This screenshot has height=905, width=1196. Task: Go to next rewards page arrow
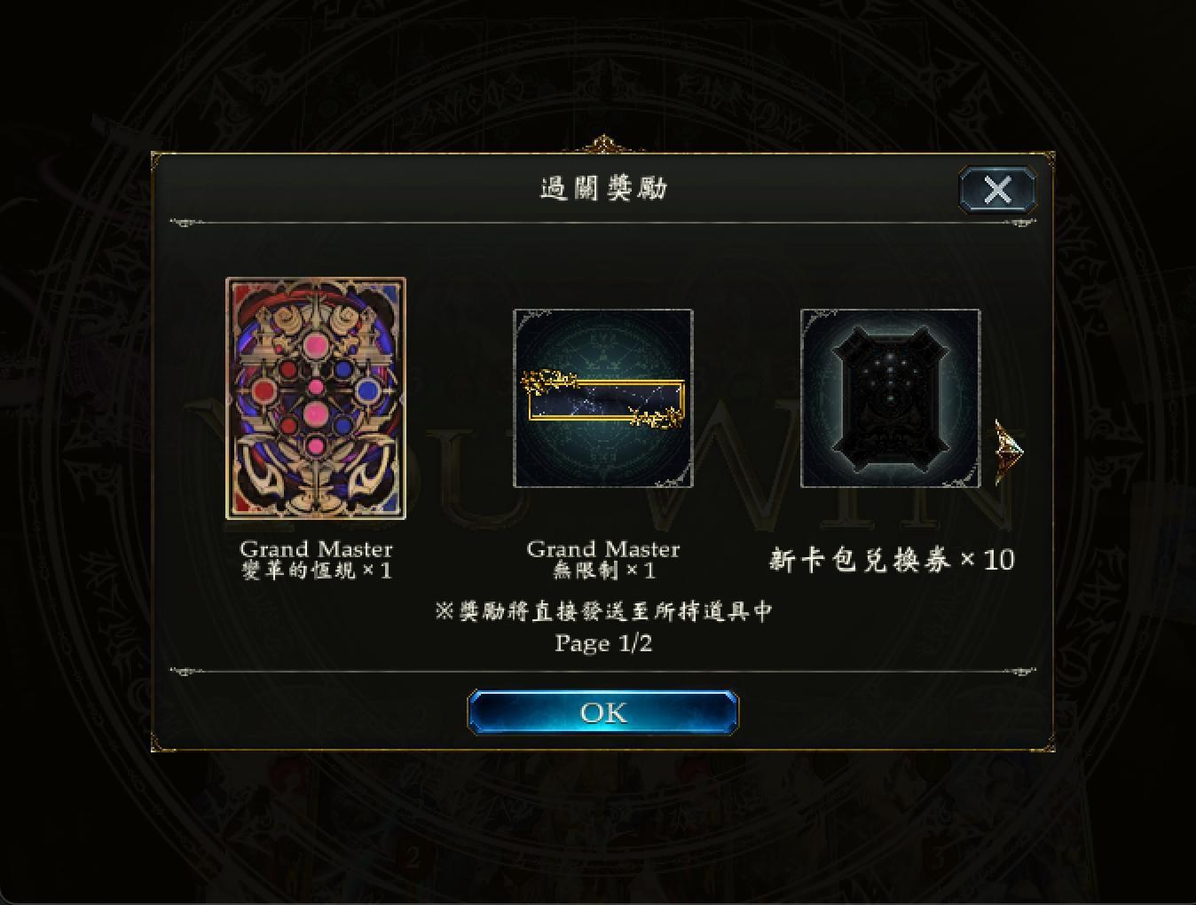(1009, 452)
